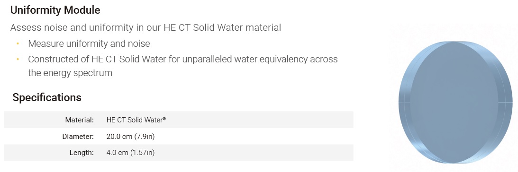The width and height of the screenshot is (518, 172).
Task: Click the Assess noise and uniformity description
Action: pos(145,27)
